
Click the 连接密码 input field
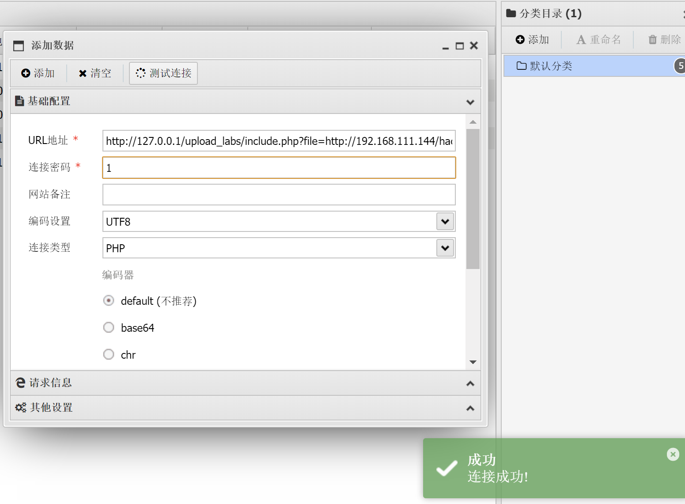pos(279,168)
